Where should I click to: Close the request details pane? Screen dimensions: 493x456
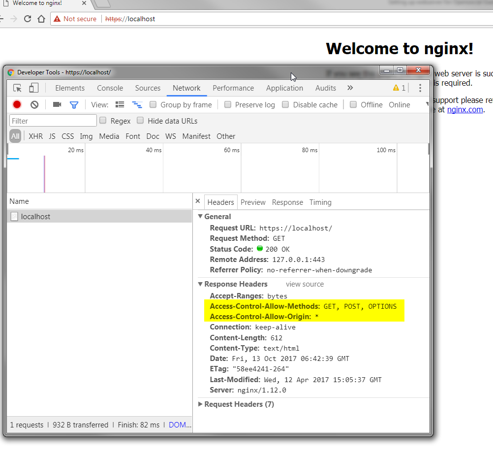198,201
